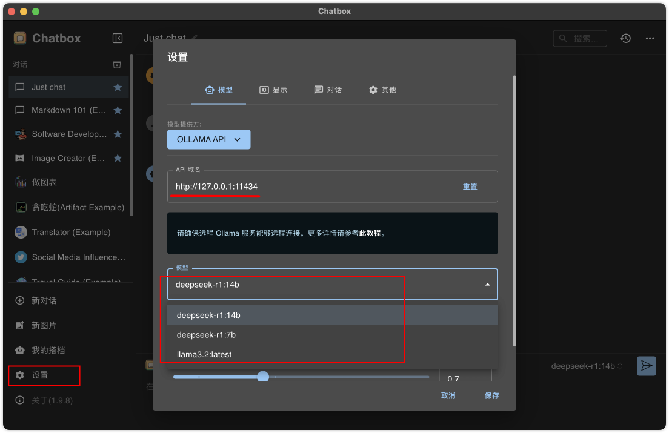Click the robot icon for 我的搭档

pyautogui.click(x=19, y=350)
